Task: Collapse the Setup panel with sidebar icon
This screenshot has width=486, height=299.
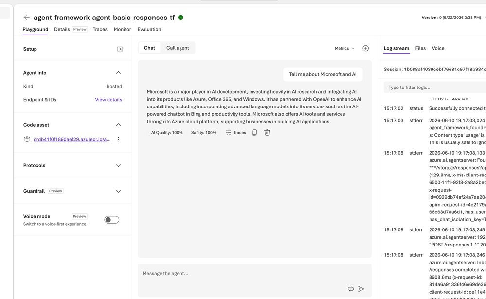Action: 120,49
